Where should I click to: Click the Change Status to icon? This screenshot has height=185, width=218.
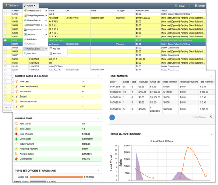coord(25,10)
